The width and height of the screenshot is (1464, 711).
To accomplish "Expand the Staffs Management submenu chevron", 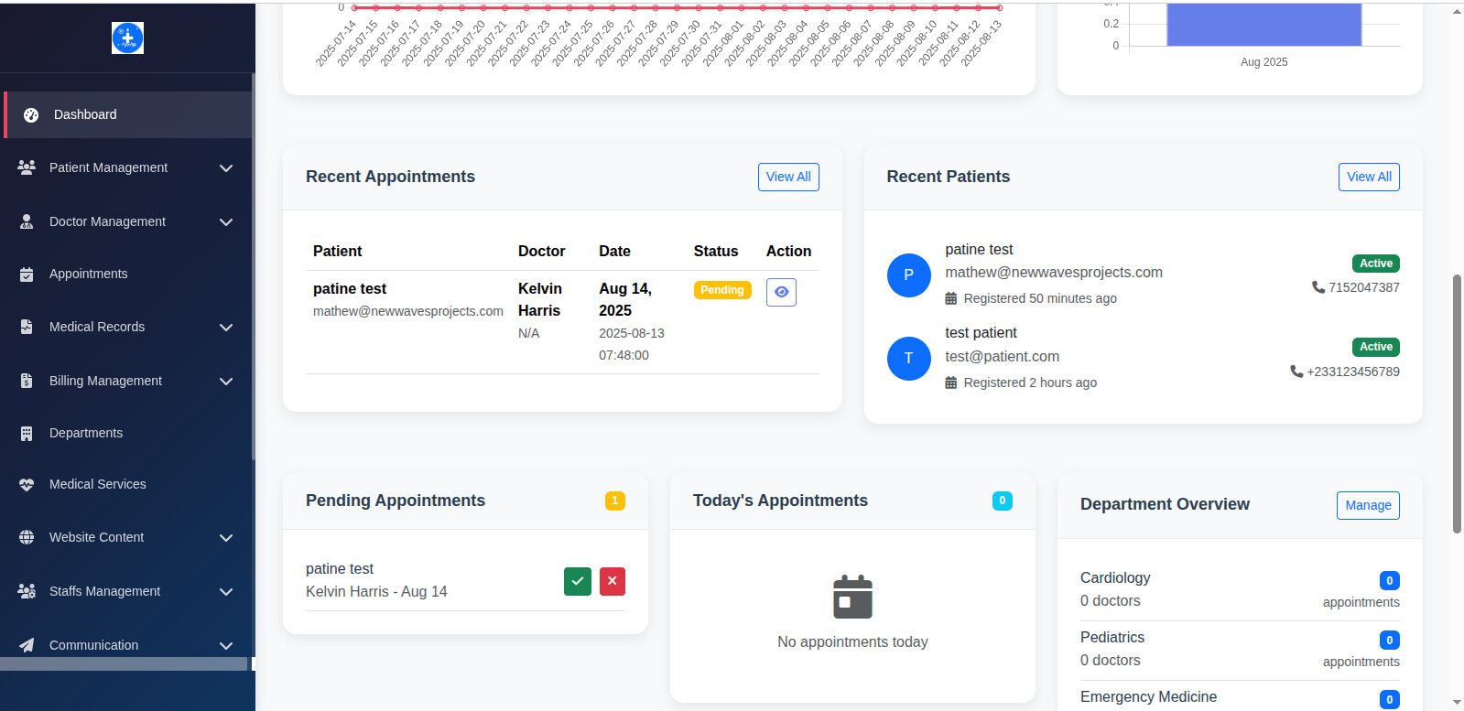I will [226, 592].
